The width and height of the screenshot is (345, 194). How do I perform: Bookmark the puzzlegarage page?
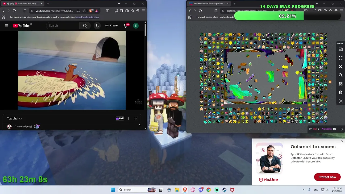coord(216,11)
